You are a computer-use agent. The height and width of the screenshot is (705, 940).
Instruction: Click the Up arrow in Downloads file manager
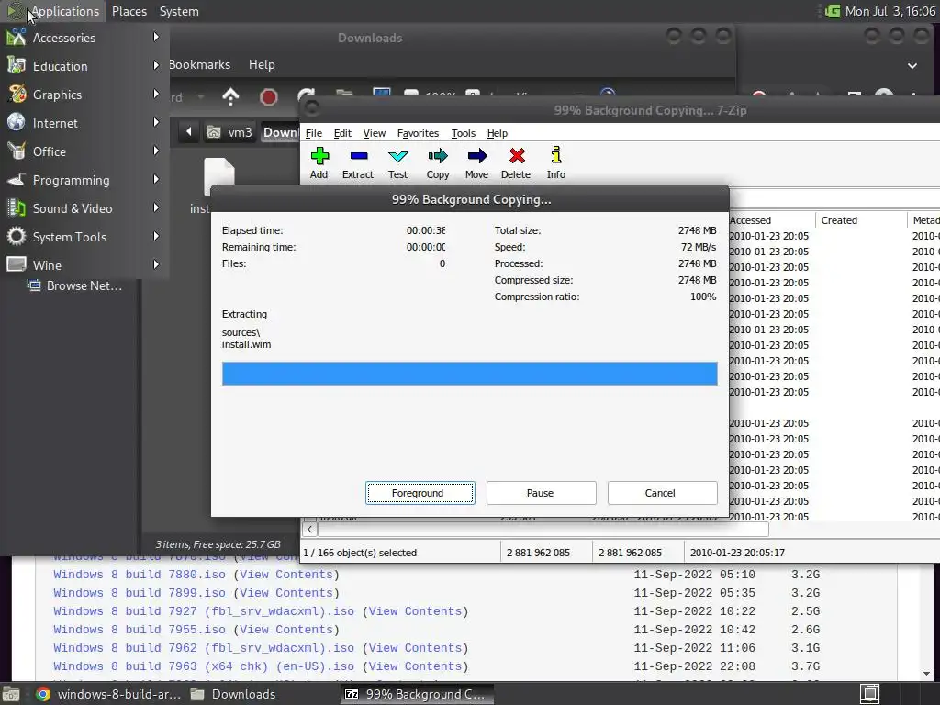pos(230,96)
